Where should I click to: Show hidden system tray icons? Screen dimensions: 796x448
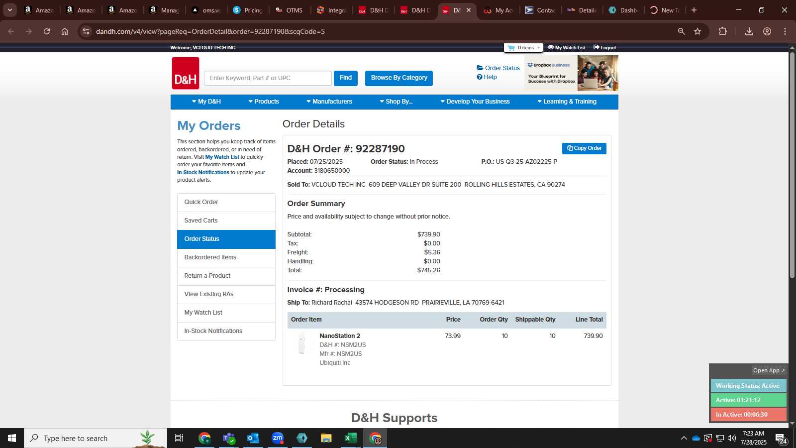pyautogui.click(x=684, y=438)
